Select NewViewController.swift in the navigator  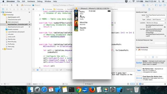[16, 27]
